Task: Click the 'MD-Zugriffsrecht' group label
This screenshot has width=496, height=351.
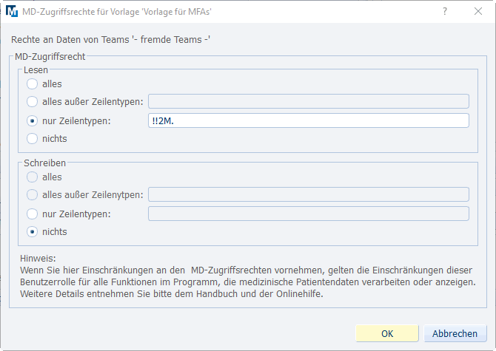Action: [50, 57]
